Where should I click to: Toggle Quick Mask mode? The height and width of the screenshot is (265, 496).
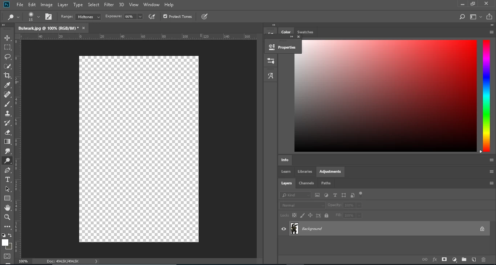coord(7,256)
